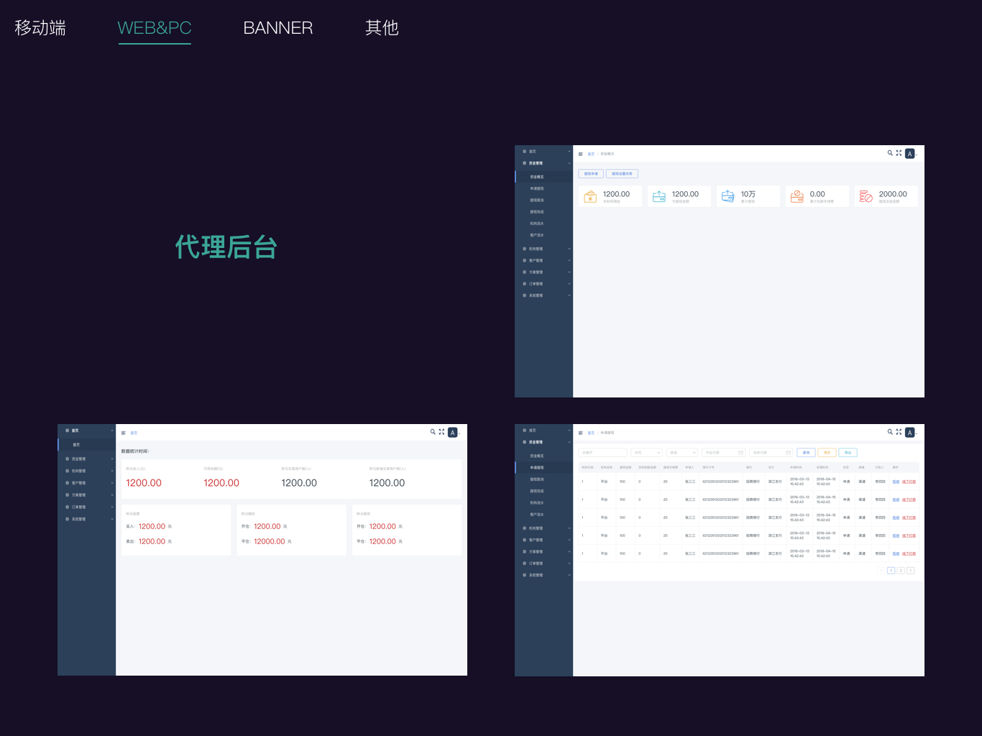Viewport: 982px width, 736px height.
Task: Click avatar A in home dashboard screen
Action: pos(452,433)
